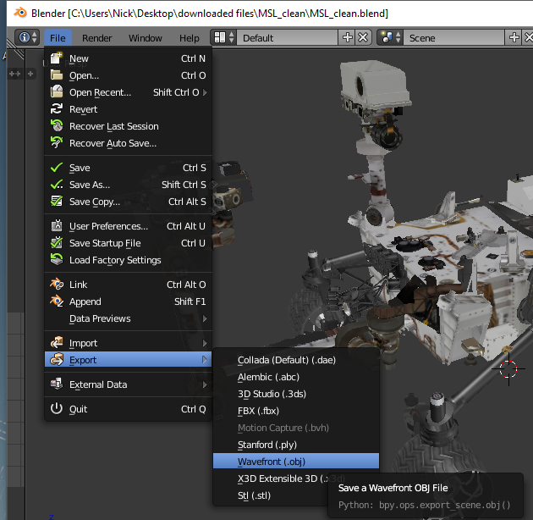Select Save As... menu entry

[x=128, y=185]
